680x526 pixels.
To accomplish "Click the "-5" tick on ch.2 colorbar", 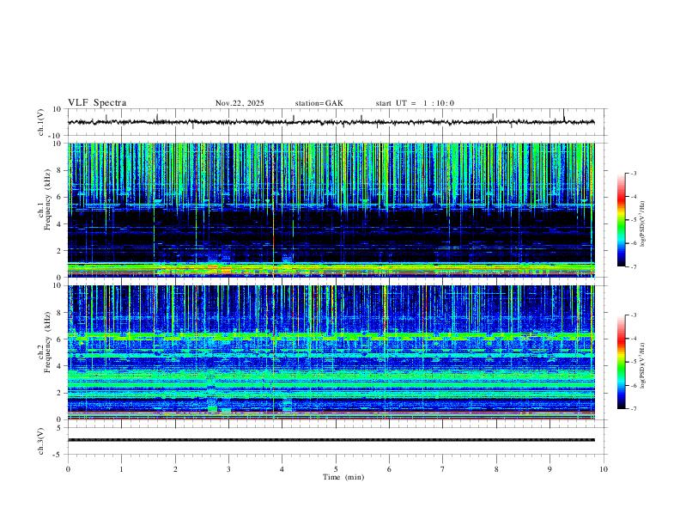I will pyautogui.click(x=634, y=362).
